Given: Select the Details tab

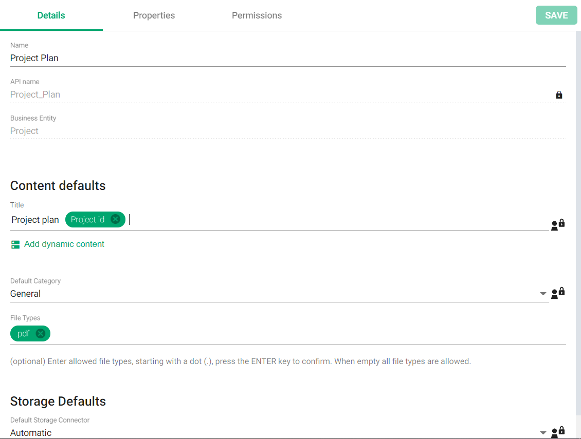Looking at the screenshot, I should [x=51, y=15].
